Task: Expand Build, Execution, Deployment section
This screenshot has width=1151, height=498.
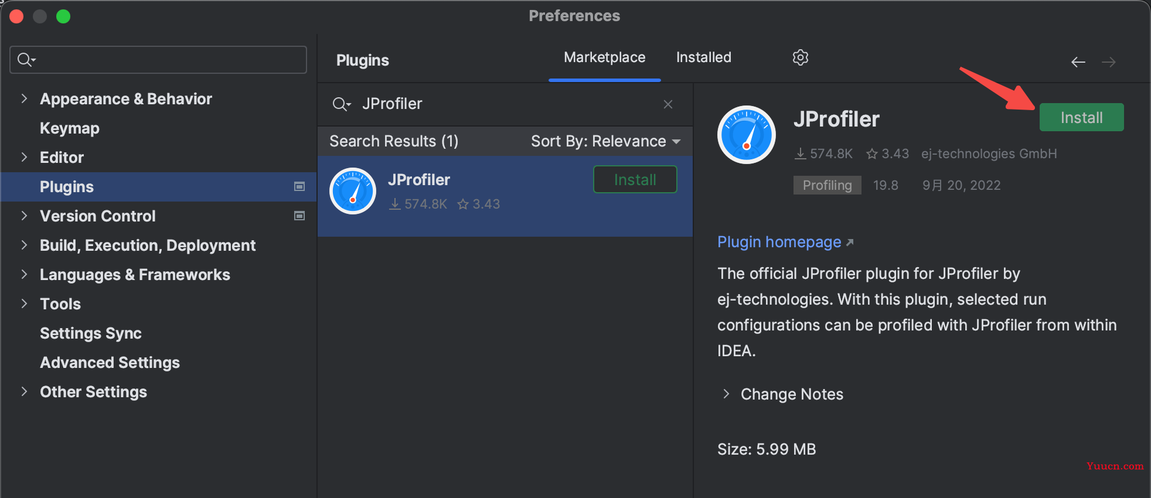Action: 24,245
